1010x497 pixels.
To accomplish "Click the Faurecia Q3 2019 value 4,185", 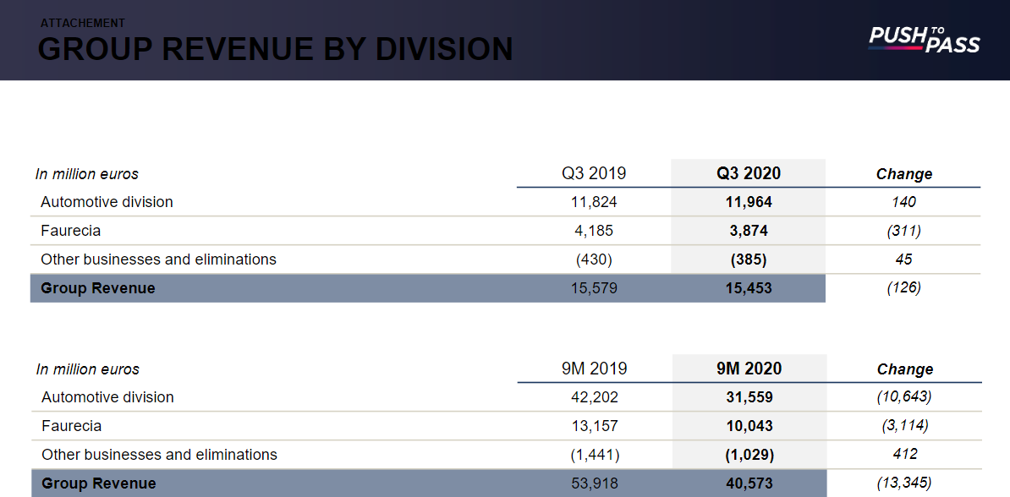I will pyautogui.click(x=594, y=231).
